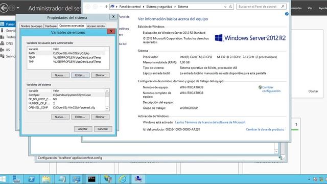
Task: Open Server Manager navigation history dropdown
Action: tap(18, 8)
